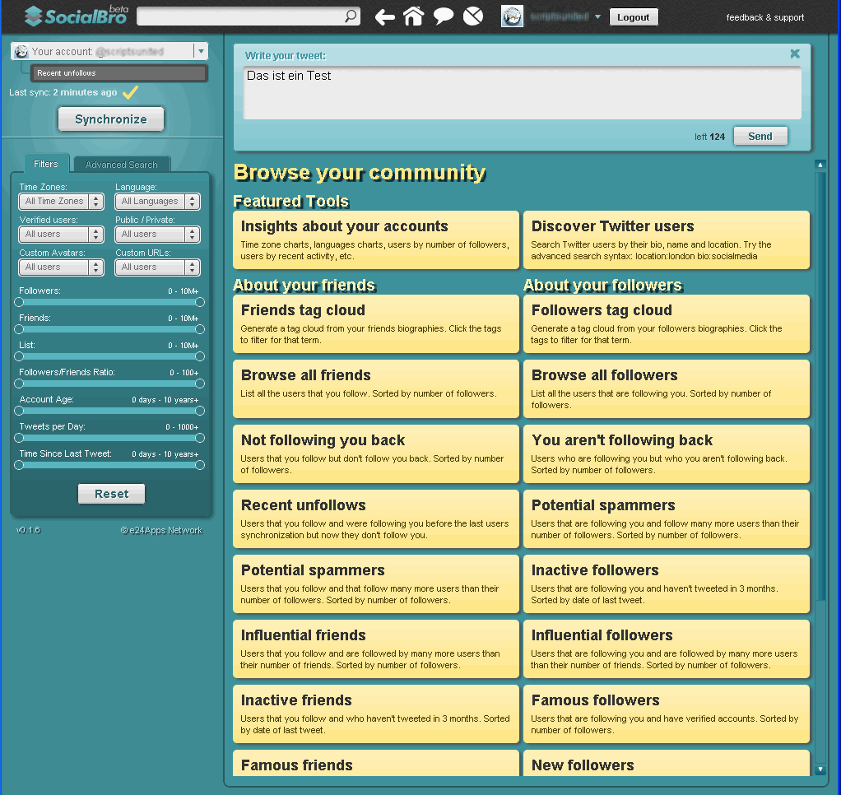Click the scroll down arrow of community list
The height and width of the screenshot is (795, 841).
[820, 769]
